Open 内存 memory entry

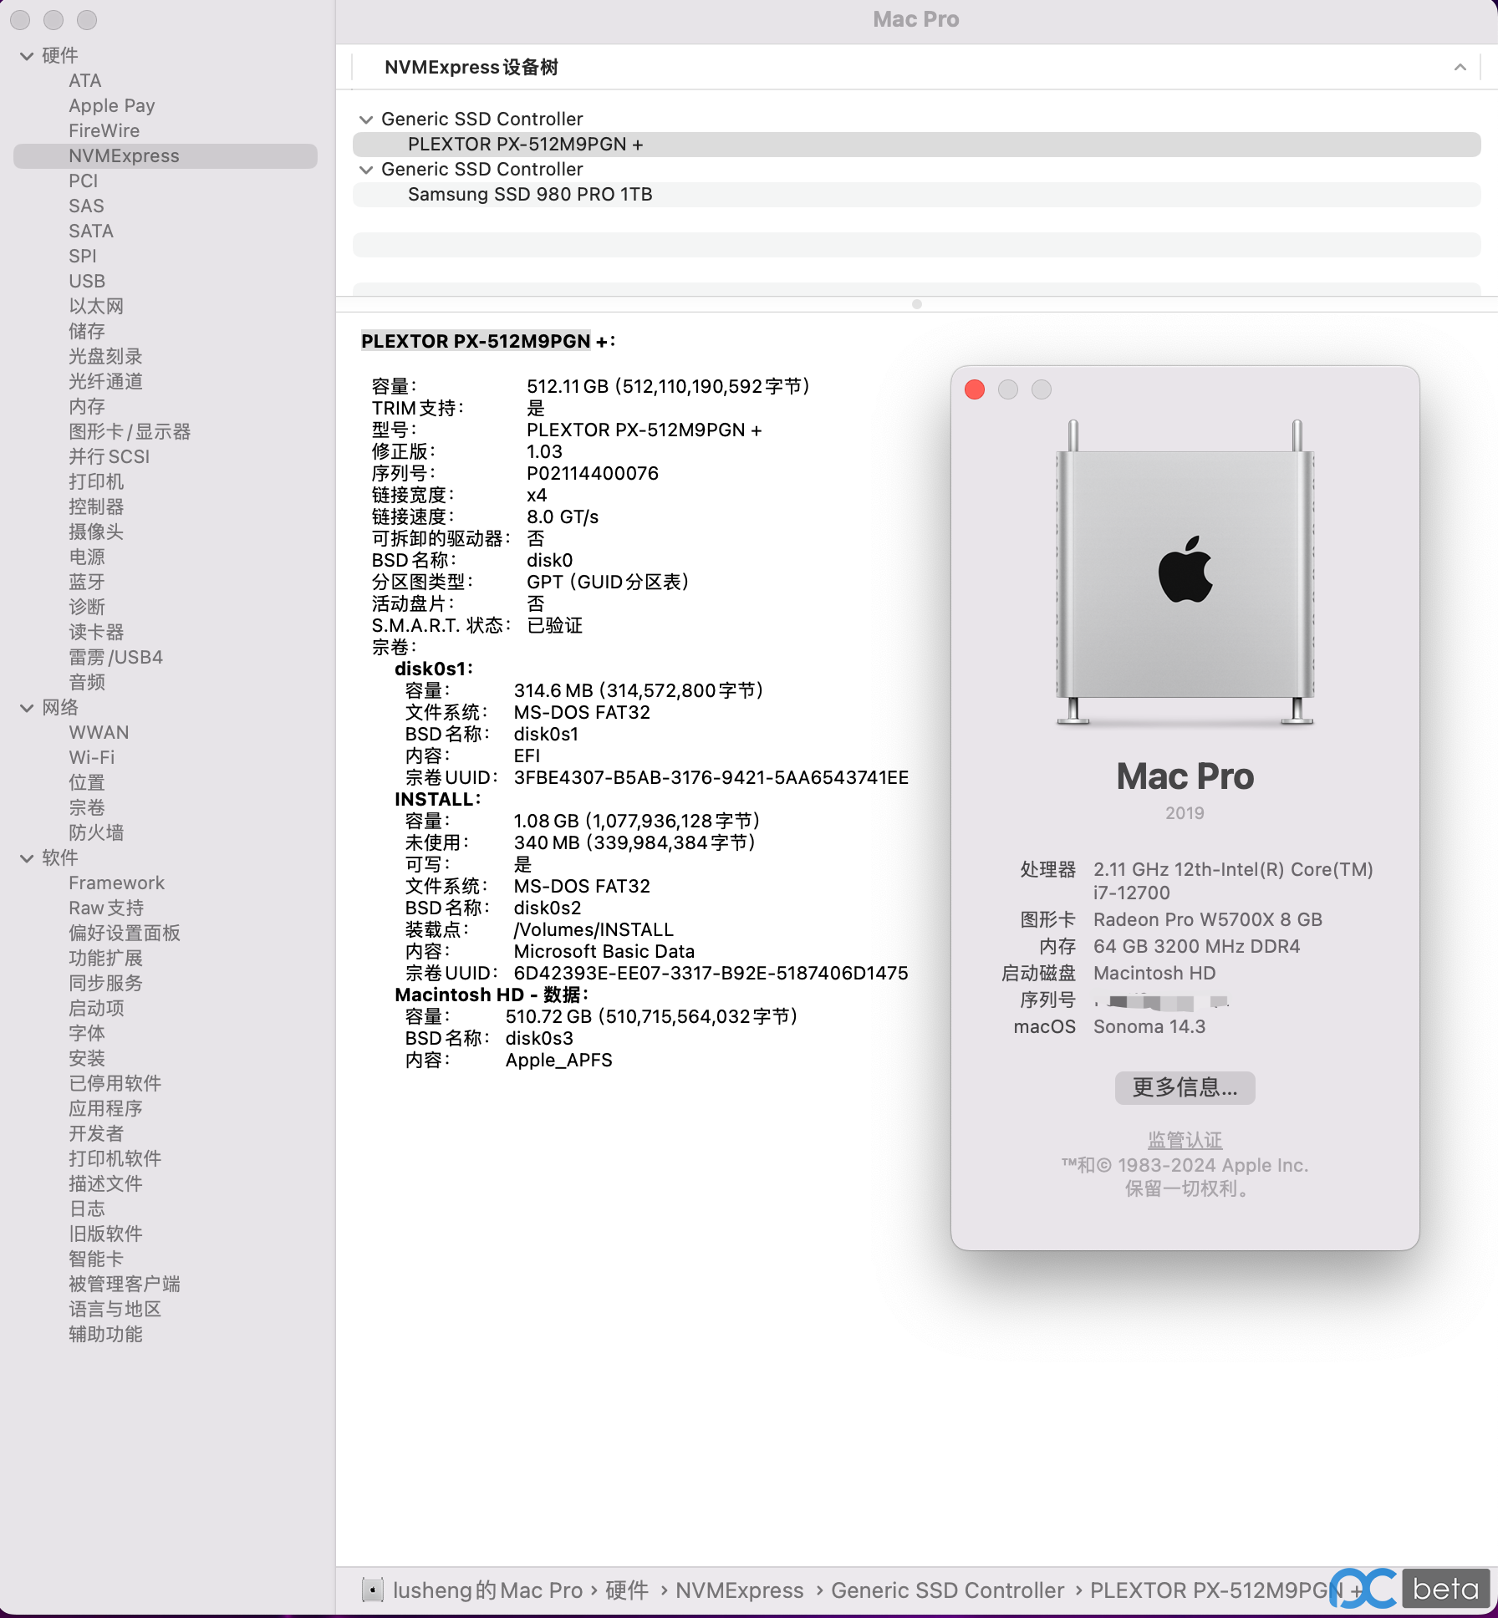[x=87, y=407]
